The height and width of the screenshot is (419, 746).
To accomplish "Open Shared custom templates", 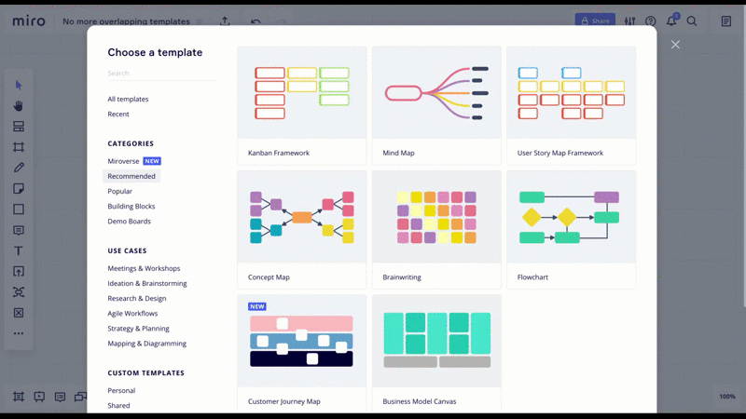I will pos(118,406).
